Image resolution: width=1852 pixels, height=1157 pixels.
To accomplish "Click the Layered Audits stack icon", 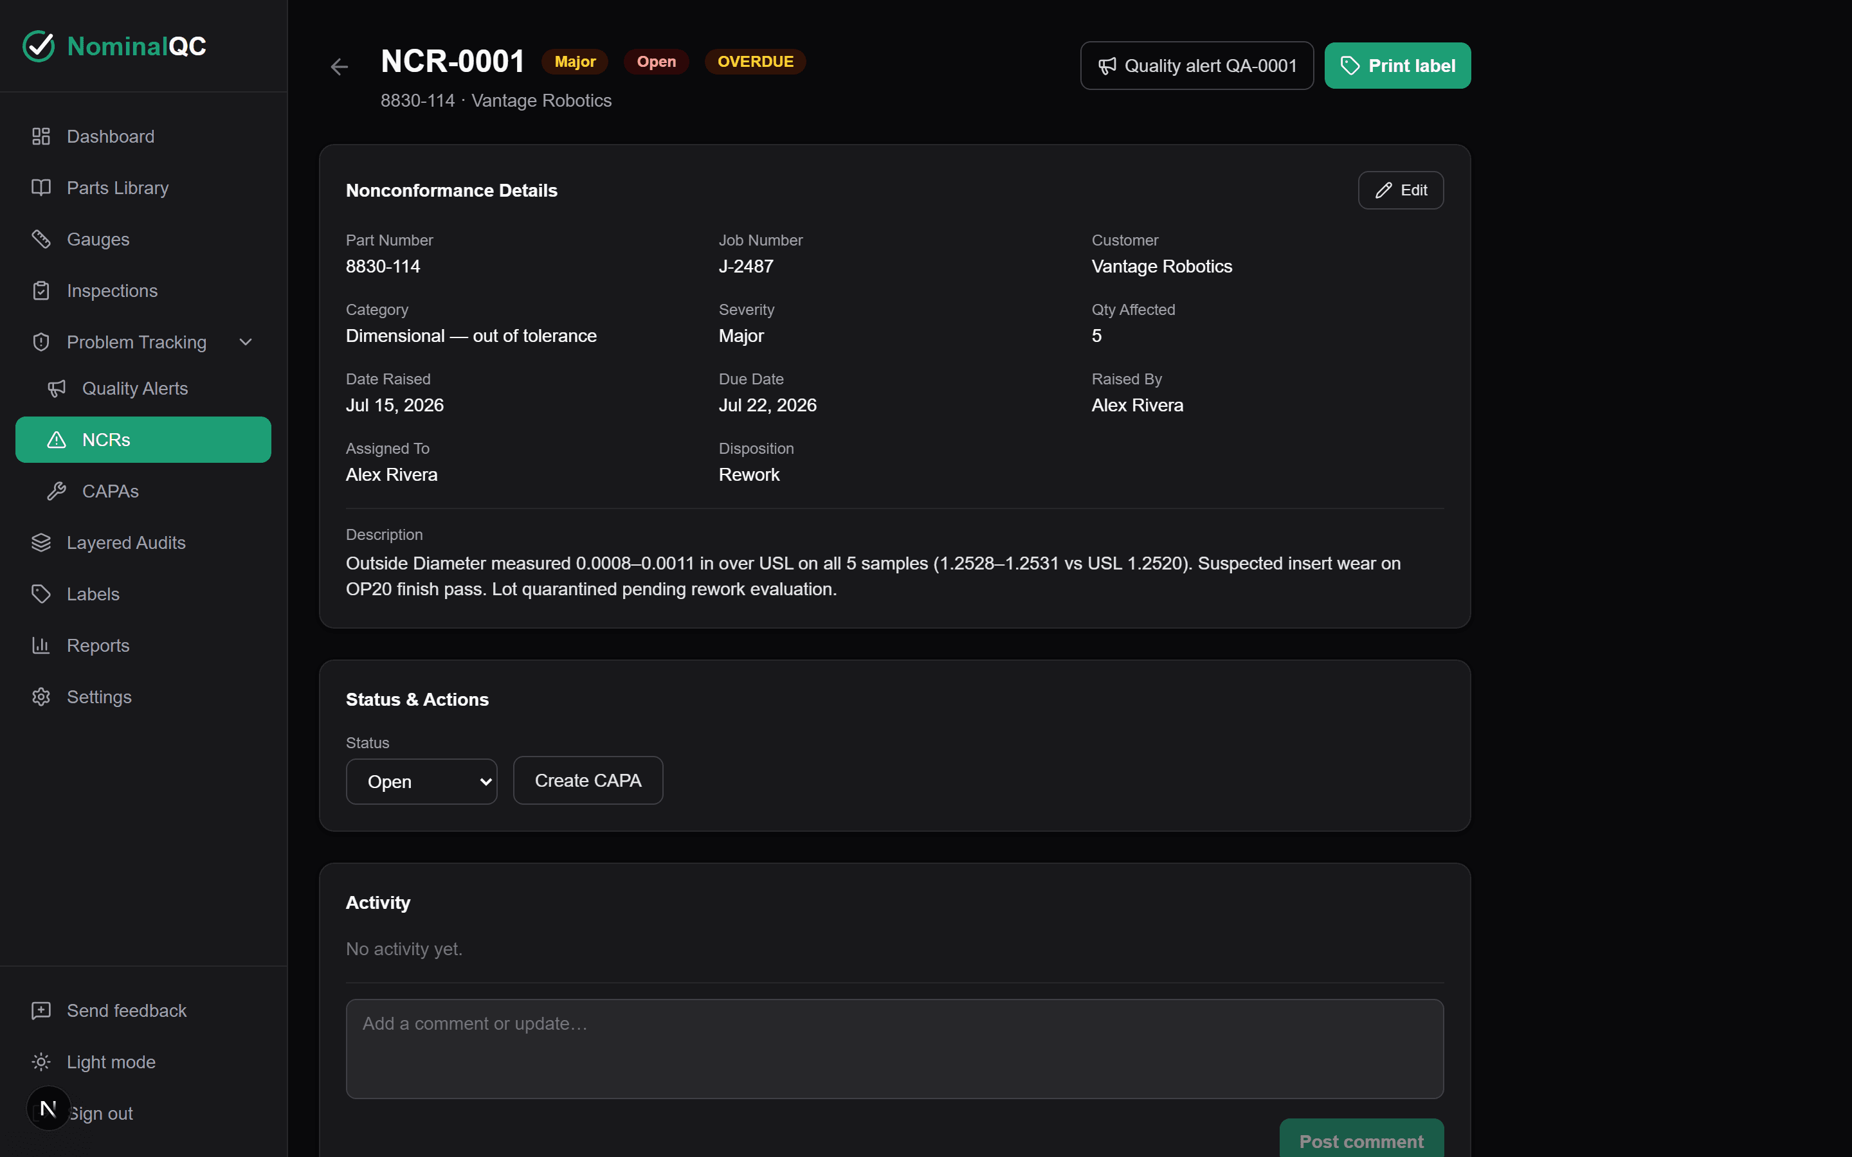I will tap(41, 543).
